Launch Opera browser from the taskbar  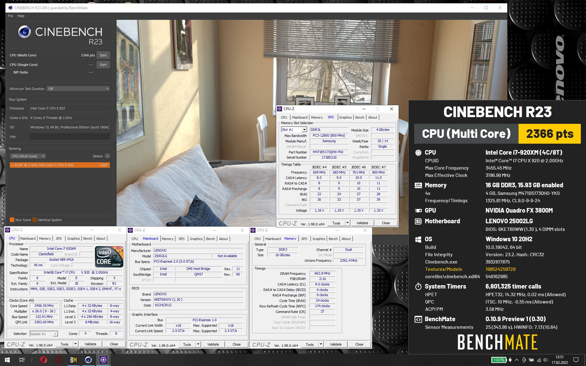tap(44, 360)
